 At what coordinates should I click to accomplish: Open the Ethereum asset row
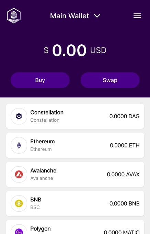pos(75,145)
